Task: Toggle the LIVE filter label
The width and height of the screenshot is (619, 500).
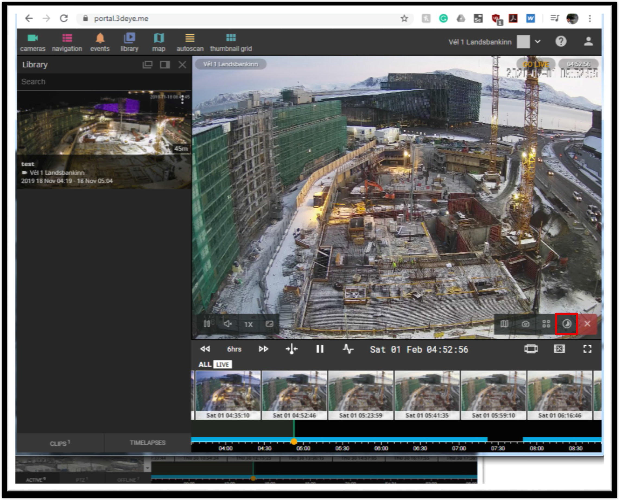Action: (x=223, y=365)
